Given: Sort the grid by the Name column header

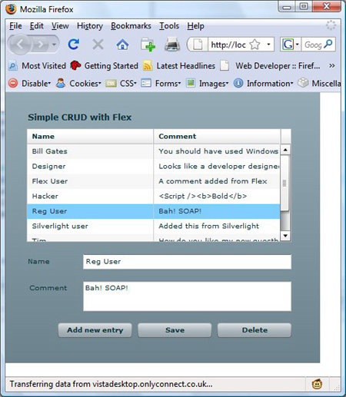Looking at the screenshot, I should pyautogui.click(x=90, y=137).
